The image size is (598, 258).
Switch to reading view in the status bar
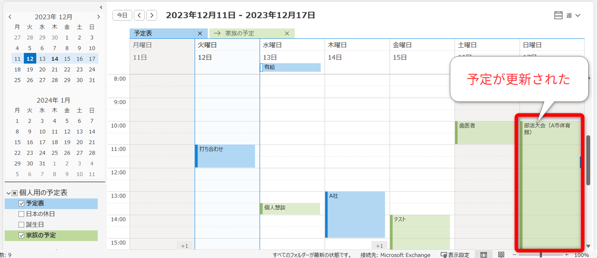click(x=501, y=255)
